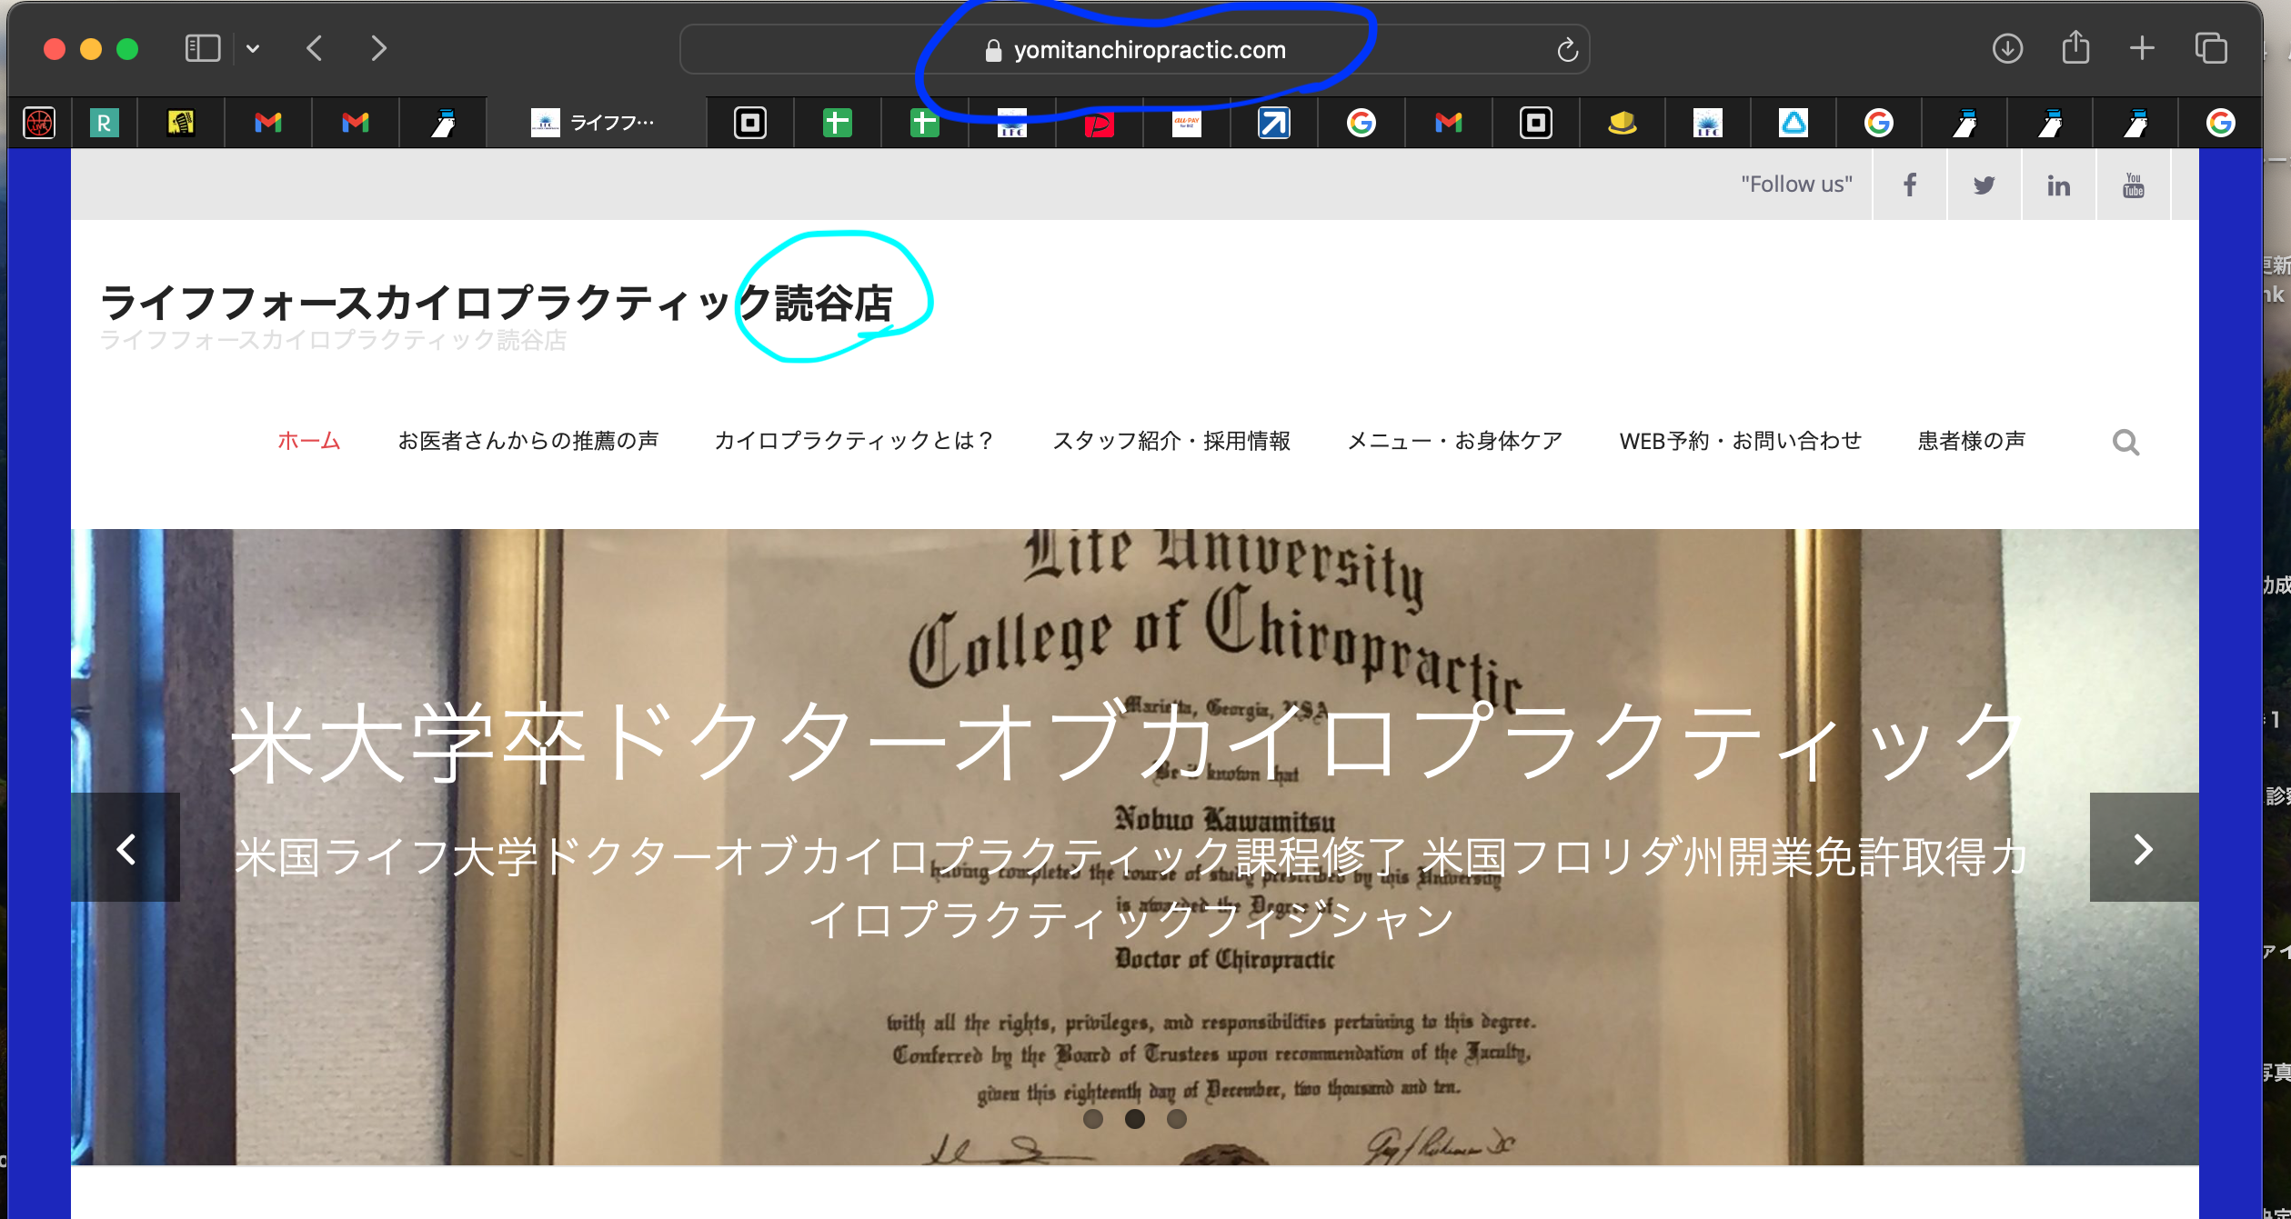Open the ホーム menu item

pyautogui.click(x=308, y=441)
